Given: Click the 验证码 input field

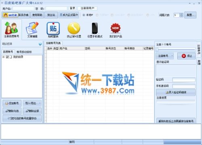Looking at the screenshot, I should tap(184, 80).
